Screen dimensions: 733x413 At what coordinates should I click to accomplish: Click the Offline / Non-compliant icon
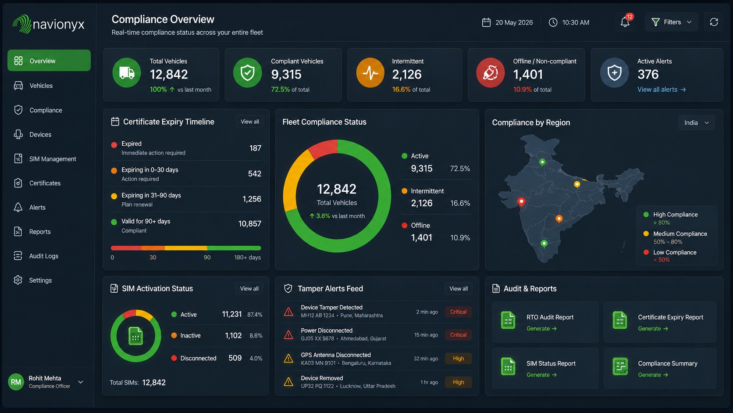tap(491, 73)
